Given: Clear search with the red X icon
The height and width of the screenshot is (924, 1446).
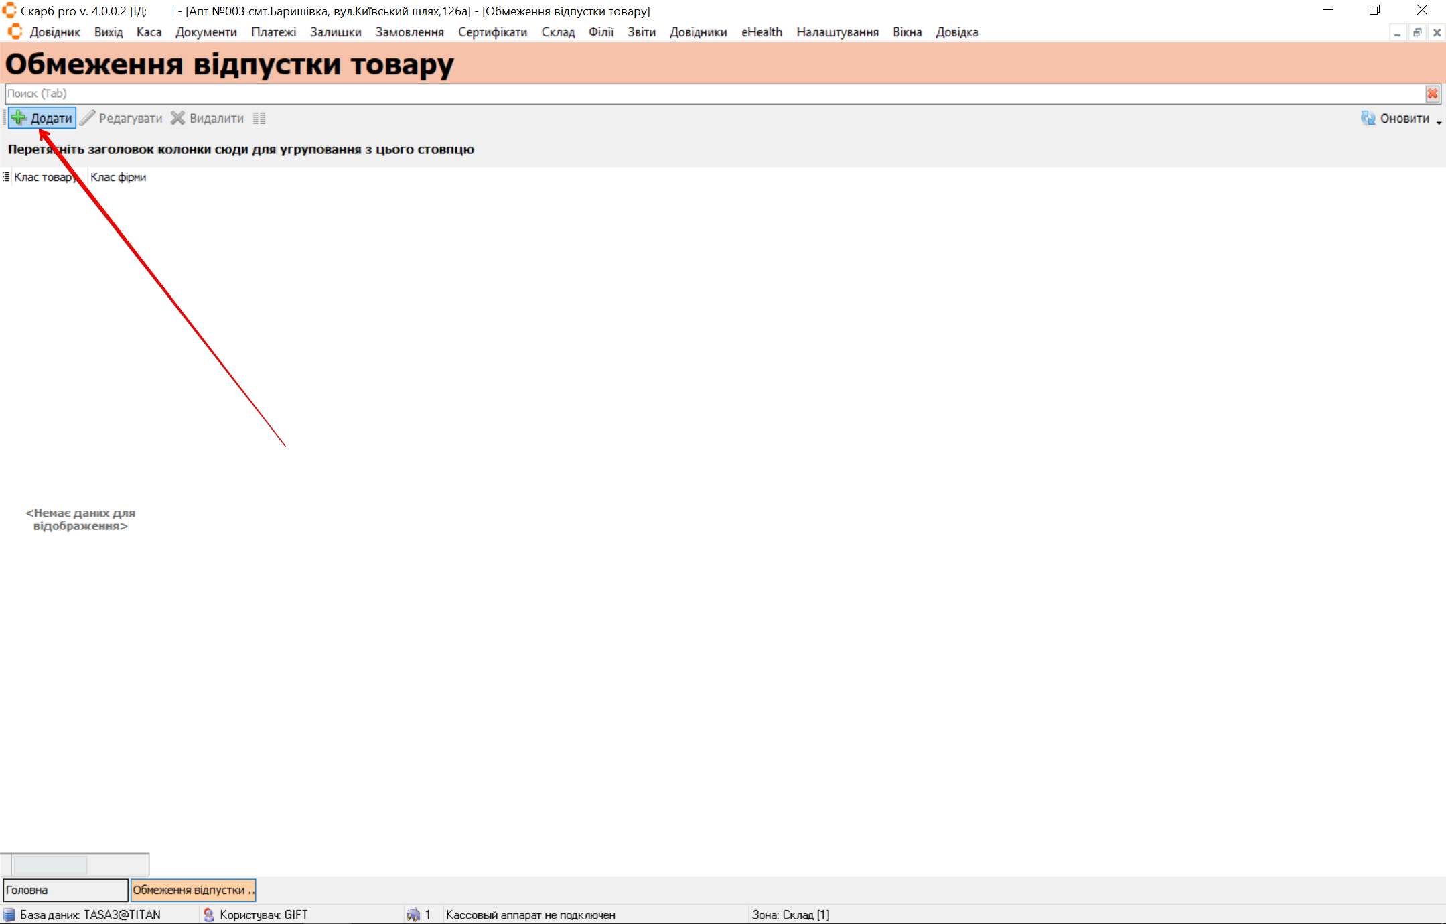Looking at the screenshot, I should click(x=1432, y=94).
